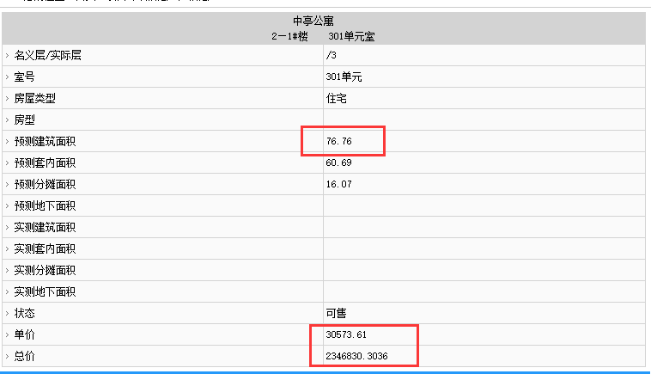This screenshot has height=374, width=651.
Task: Select the 301单元室 header text
Action: coord(351,37)
